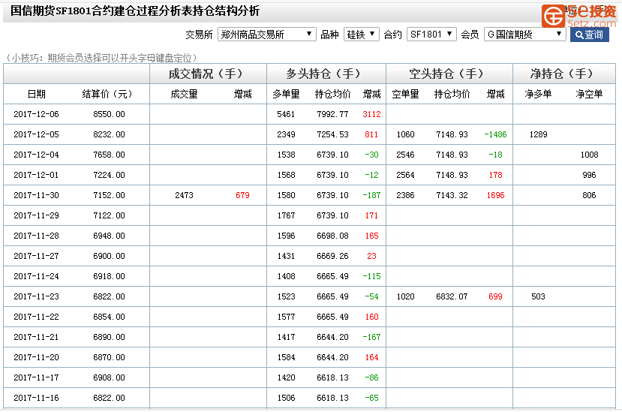Click net short value 1008
Screen dimensions: 622x412
pos(589,155)
